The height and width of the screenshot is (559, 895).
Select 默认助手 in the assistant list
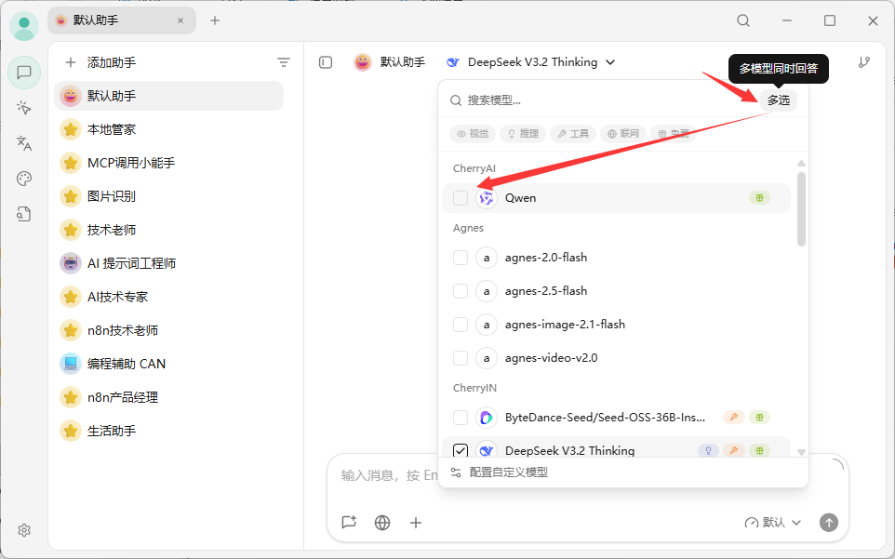(x=169, y=96)
